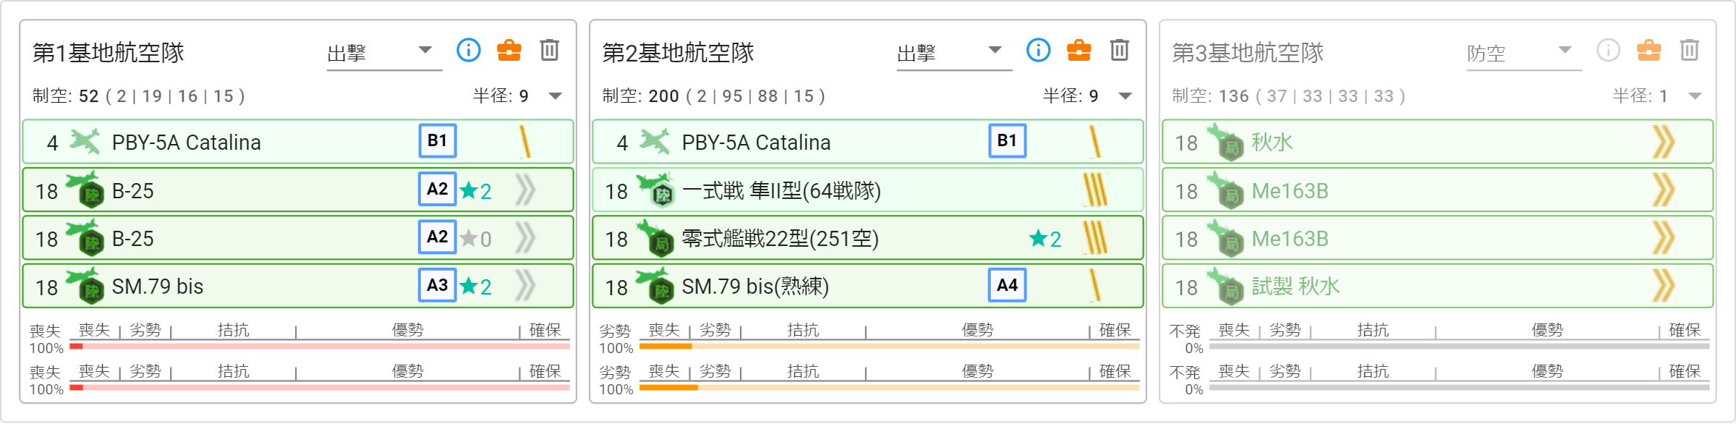Click the first air-state bar in 第2基地航空隊

pyautogui.click(x=890, y=347)
